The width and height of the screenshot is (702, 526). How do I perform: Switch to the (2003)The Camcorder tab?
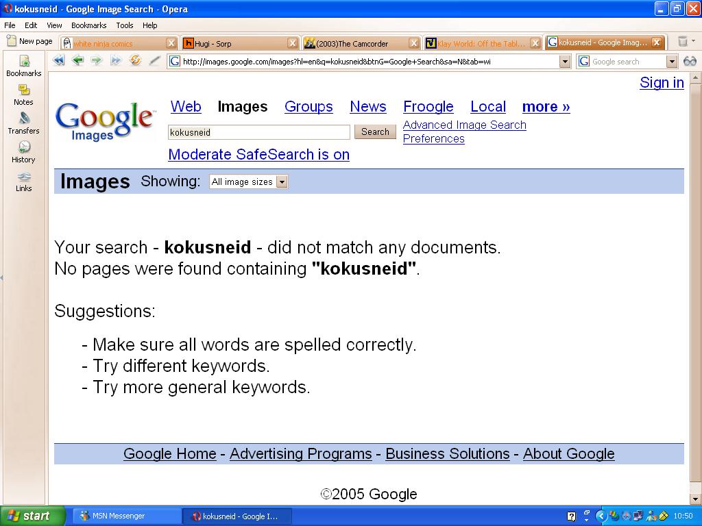362,43
